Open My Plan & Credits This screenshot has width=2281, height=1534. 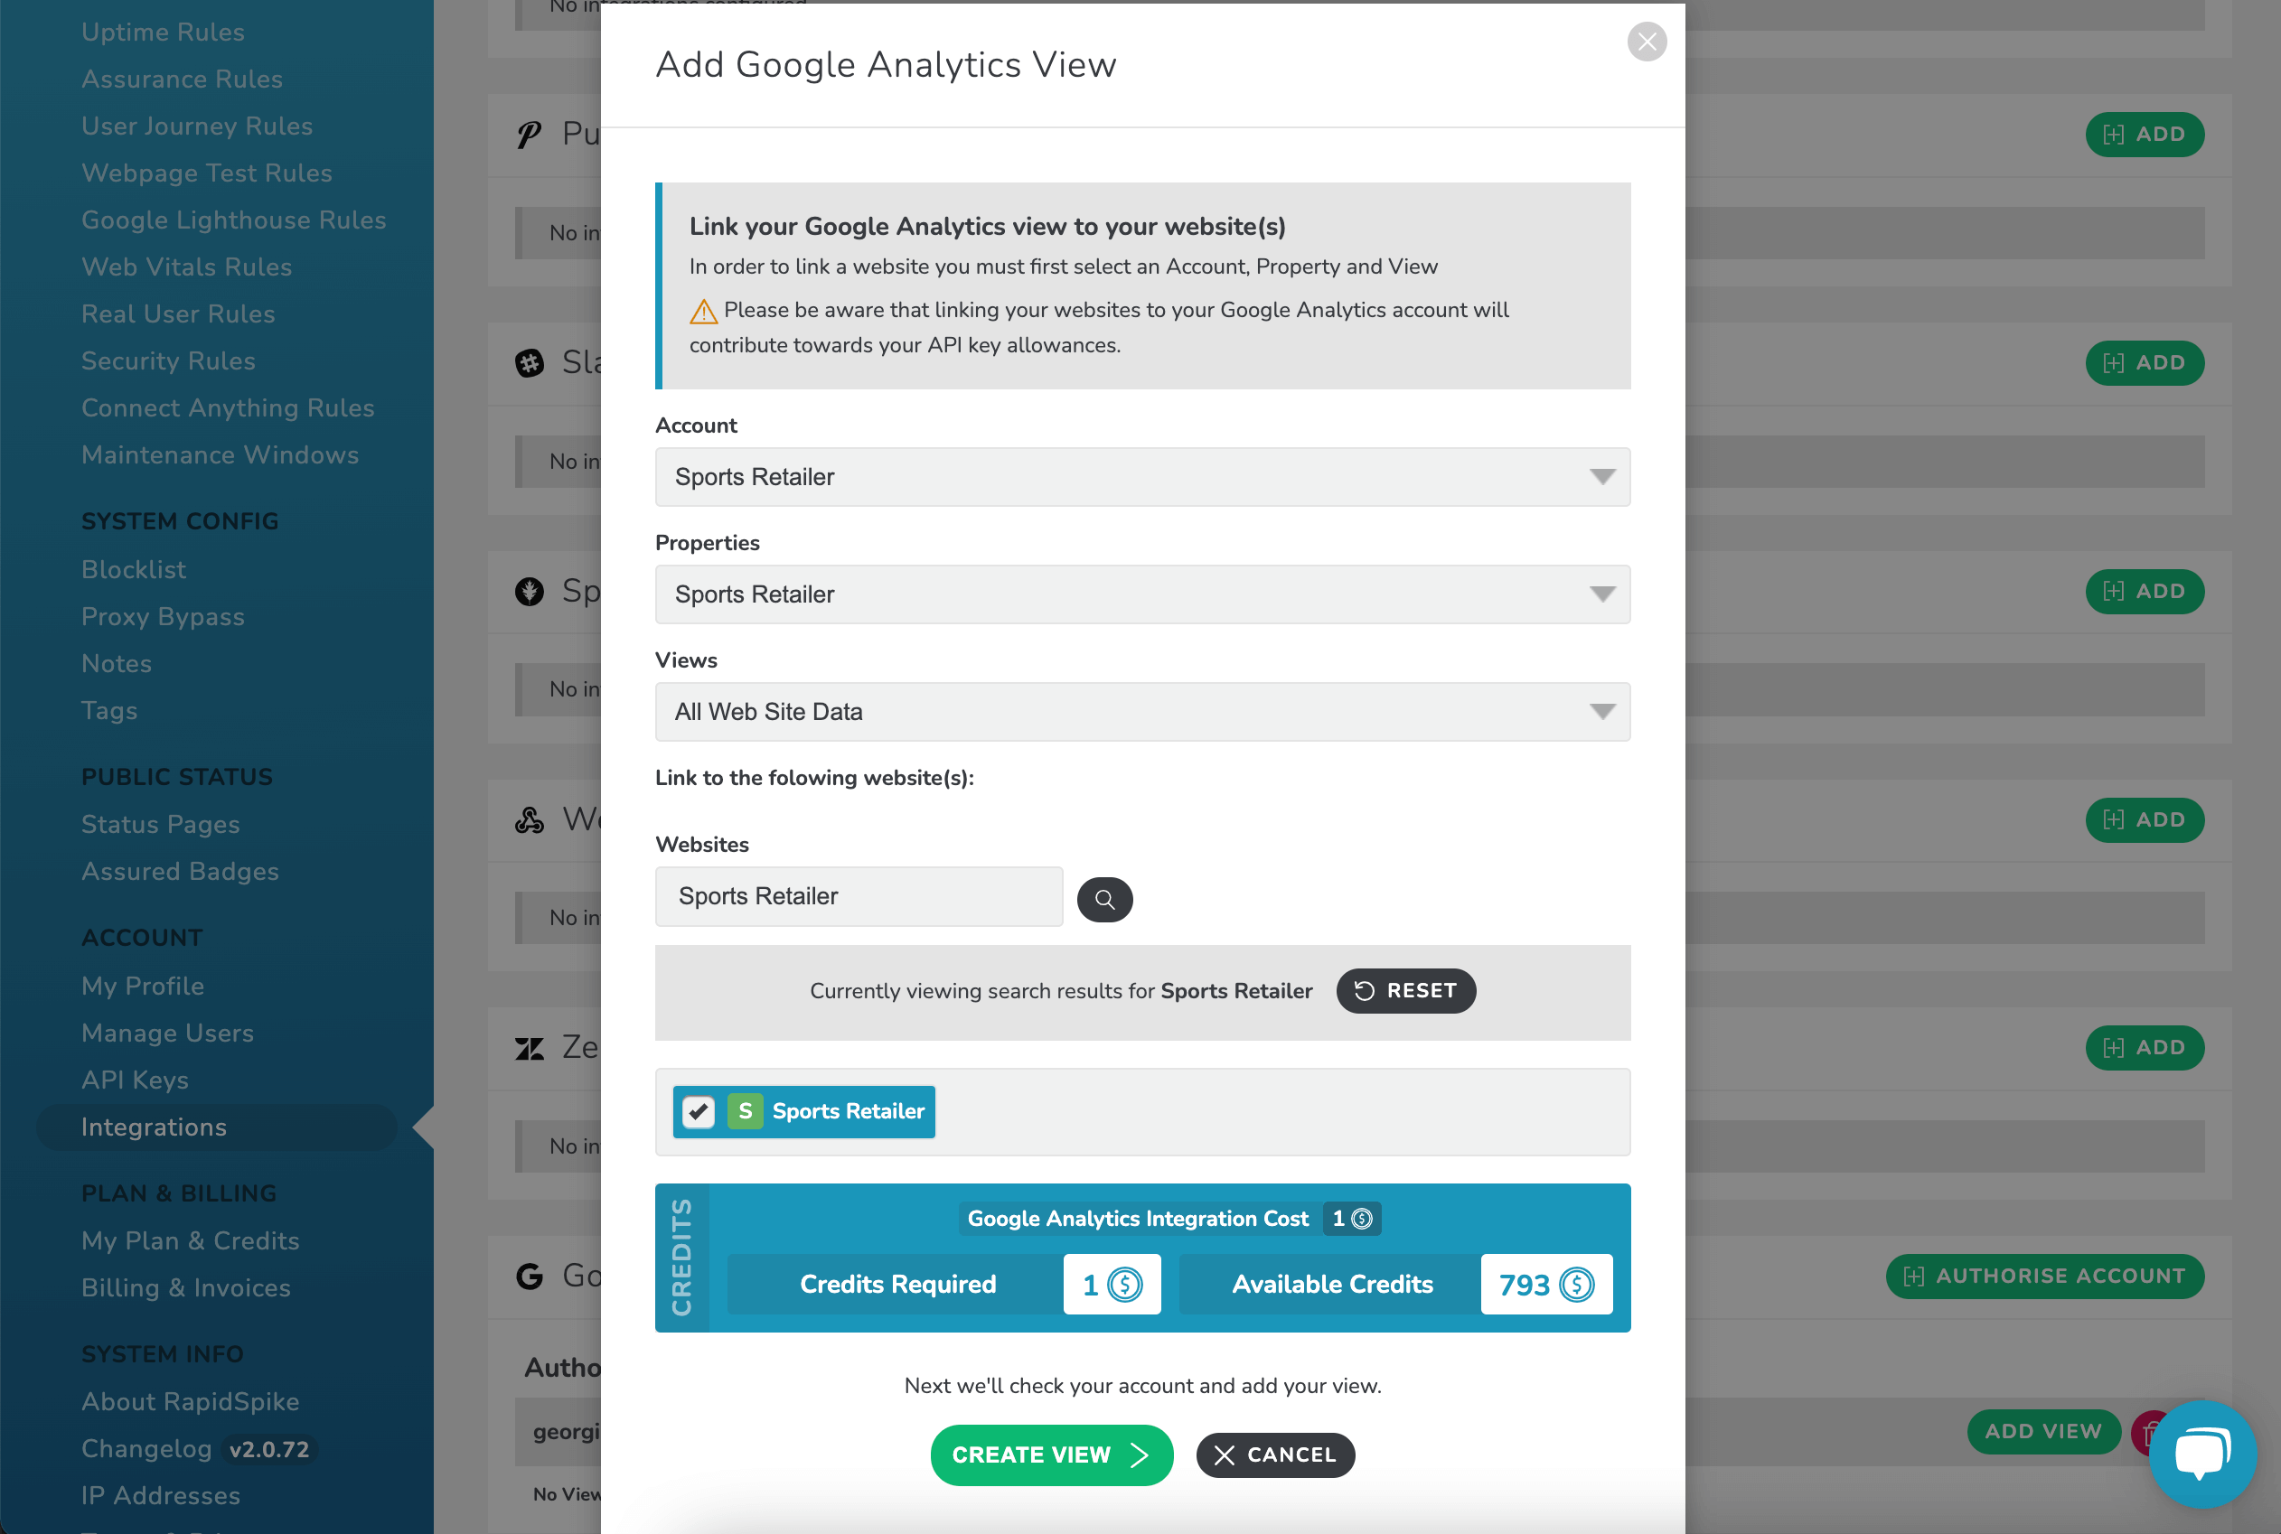point(190,1240)
